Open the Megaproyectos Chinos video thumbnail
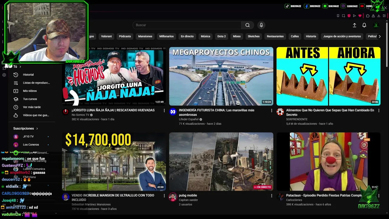This screenshot has height=219, width=389. 221,76
